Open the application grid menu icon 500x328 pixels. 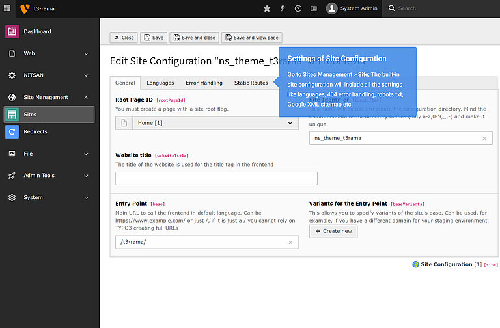tap(7, 8)
